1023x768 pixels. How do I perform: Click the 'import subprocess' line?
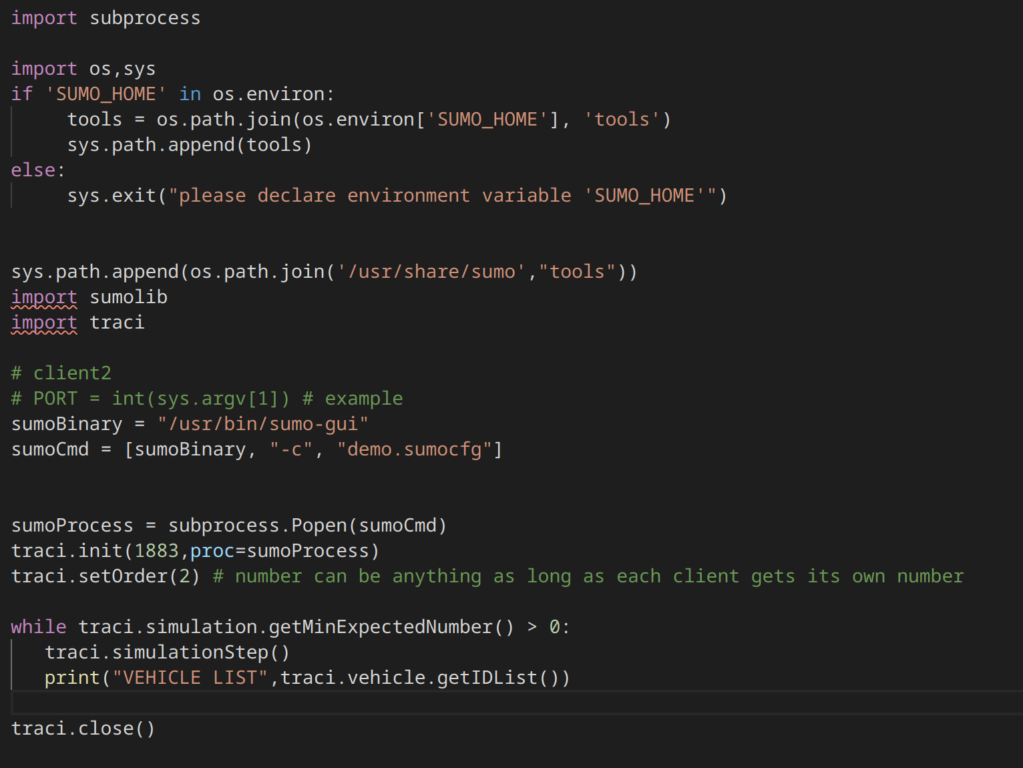106,18
